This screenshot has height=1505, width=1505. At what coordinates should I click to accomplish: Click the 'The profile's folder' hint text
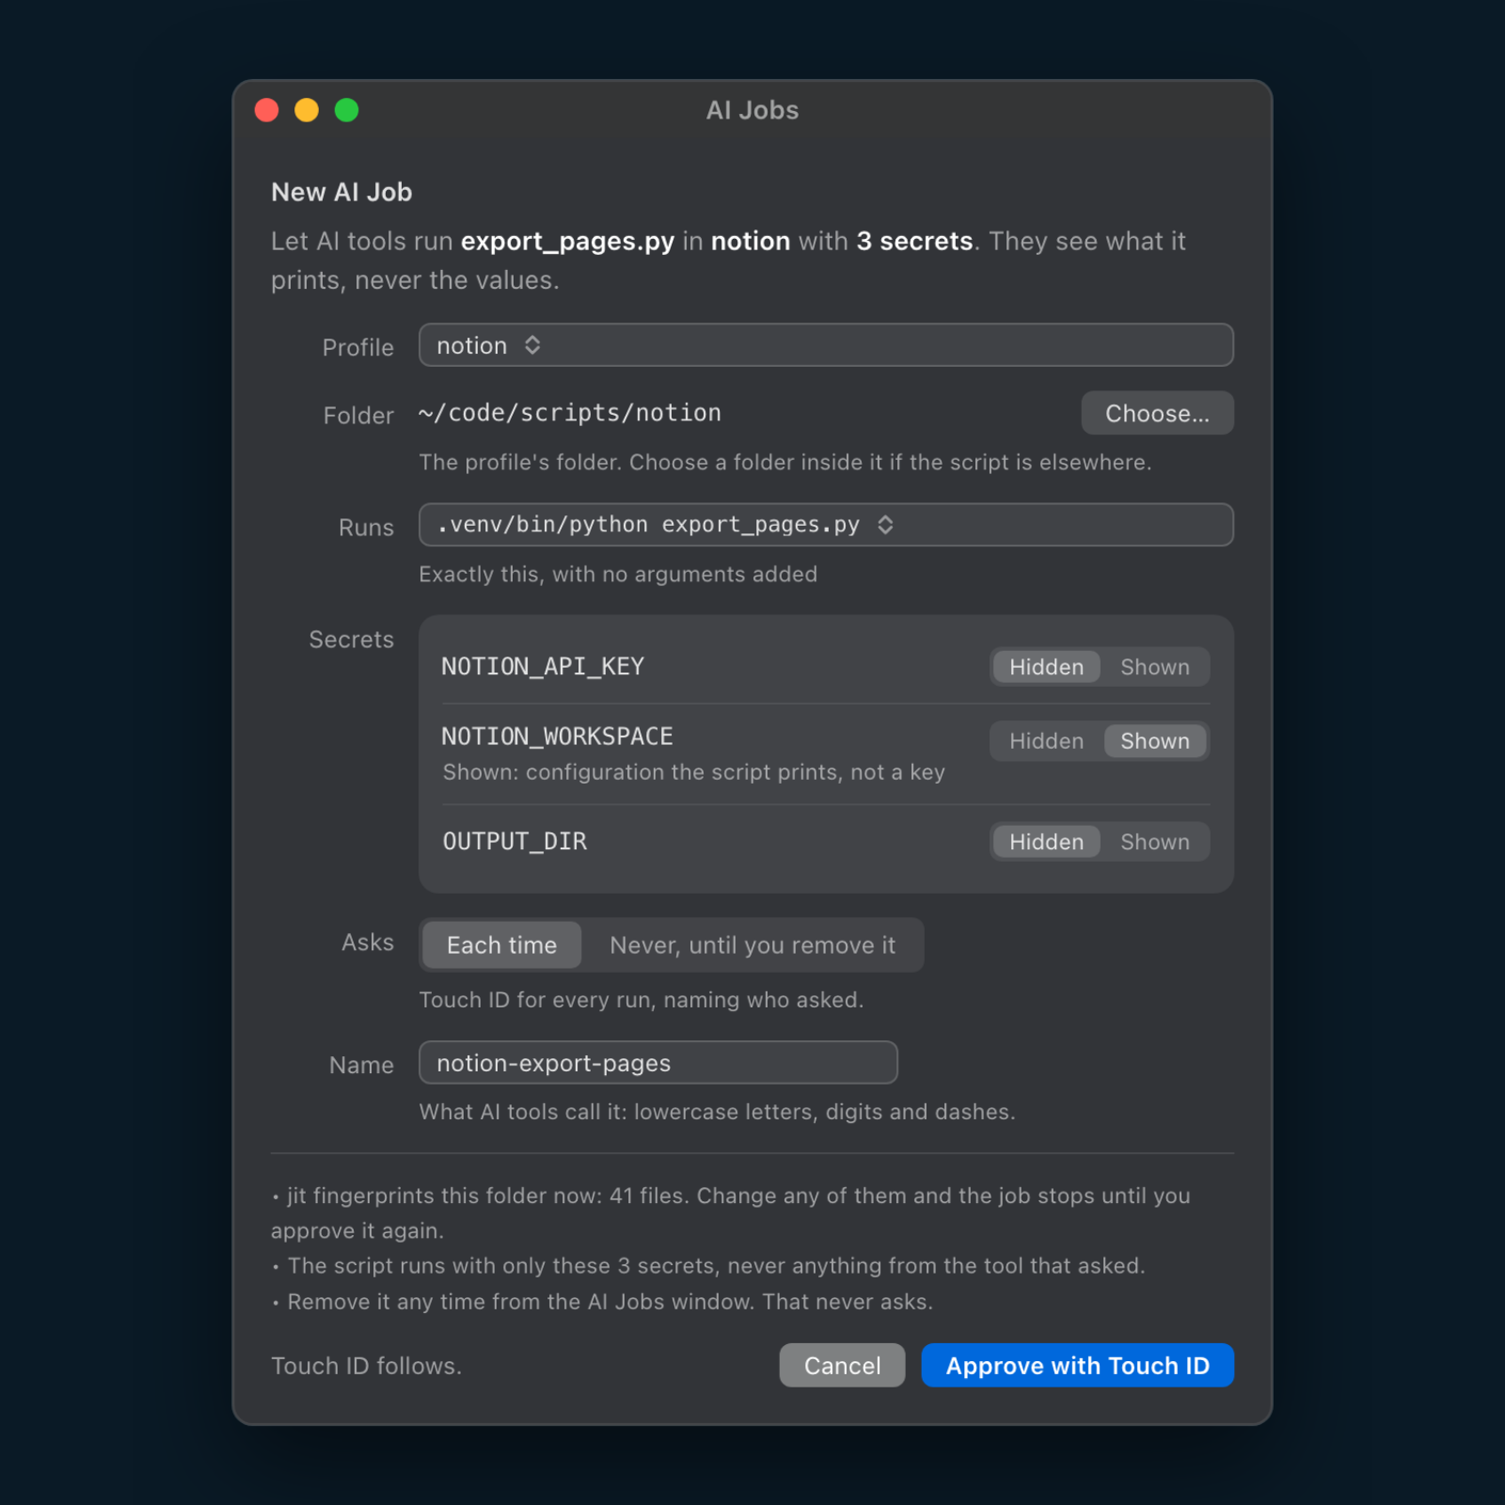point(785,462)
